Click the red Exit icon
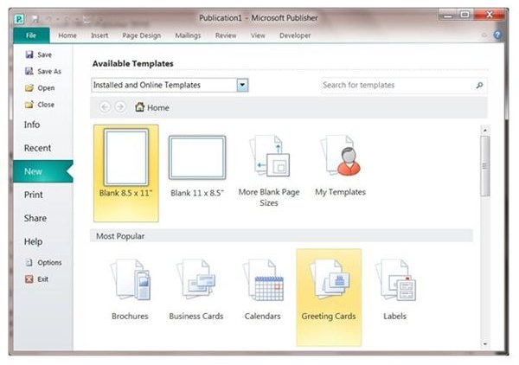 29,279
